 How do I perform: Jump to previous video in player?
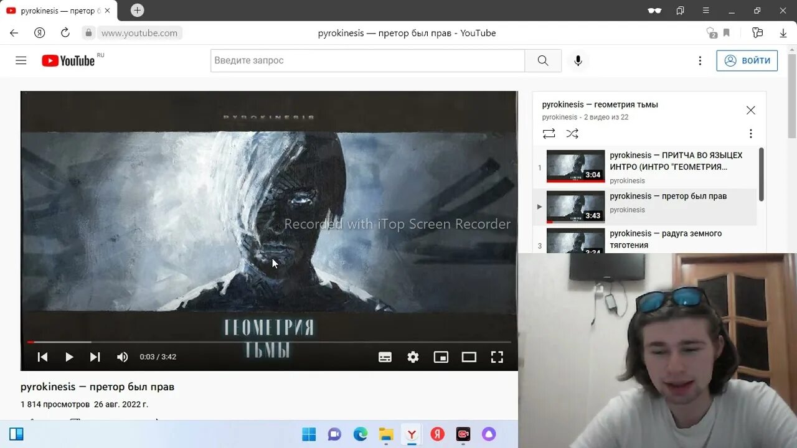[42, 357]
